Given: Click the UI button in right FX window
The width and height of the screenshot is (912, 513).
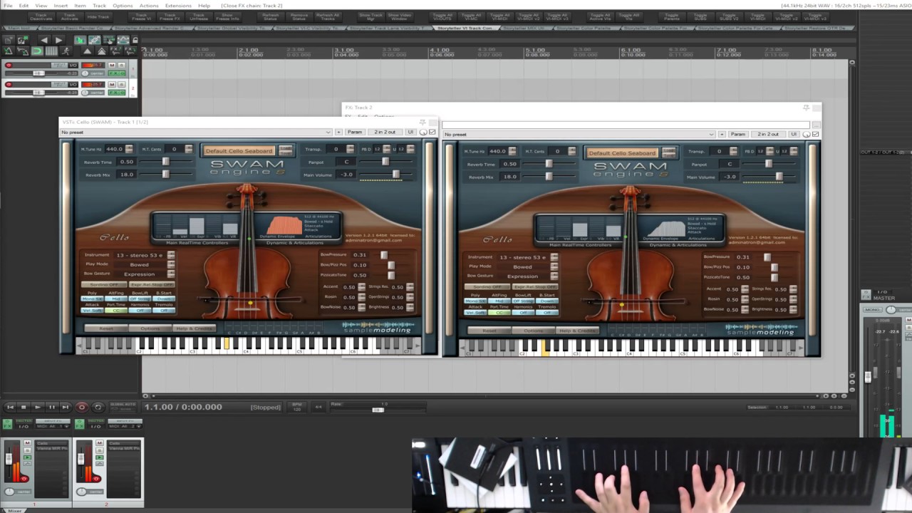Looking at the screenshot, I should (793, 134).
